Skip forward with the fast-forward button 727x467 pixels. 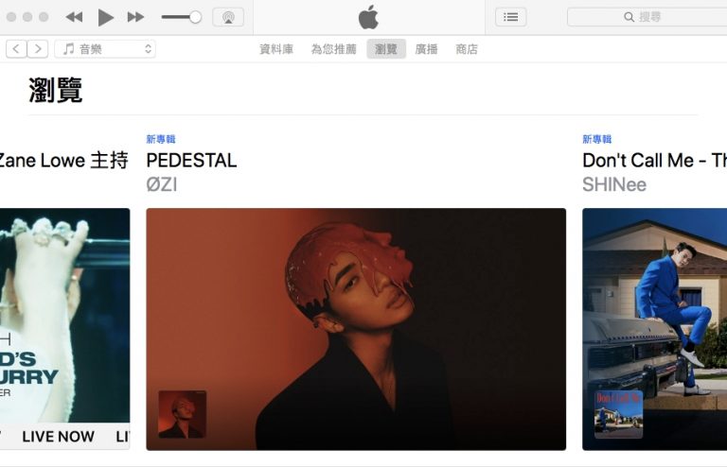[x=135, y=17]
